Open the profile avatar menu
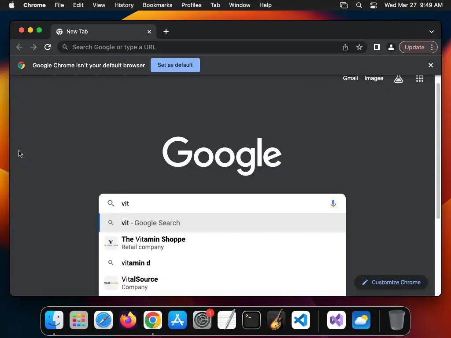451x338 pixels. [x=391, y=47]
